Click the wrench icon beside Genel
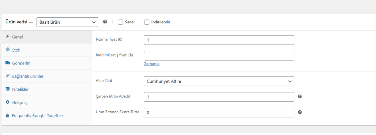This screenshot has width=376, height=135. click(7, 37)
